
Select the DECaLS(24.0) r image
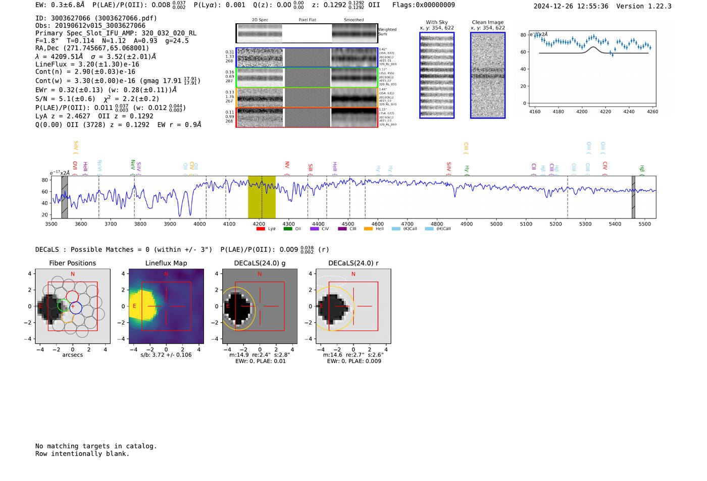pos(353,306)
